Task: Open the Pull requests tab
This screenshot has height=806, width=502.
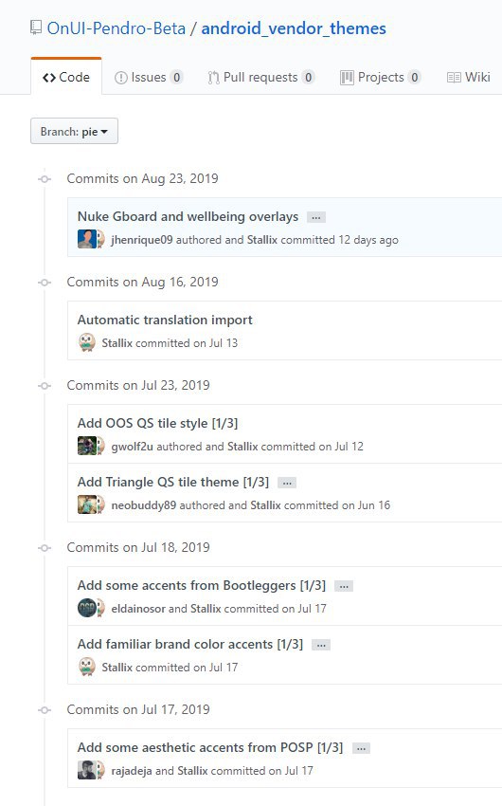Action: click(x=261, y=77)
